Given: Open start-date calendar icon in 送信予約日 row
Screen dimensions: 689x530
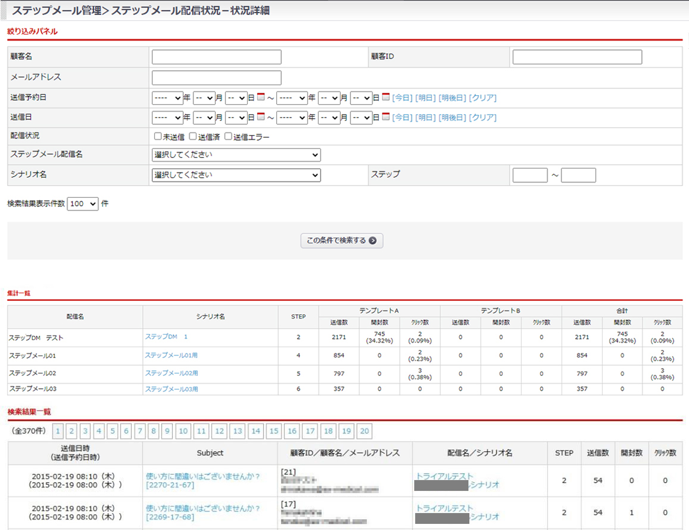Looking at the screenshot, I should 261,97.
